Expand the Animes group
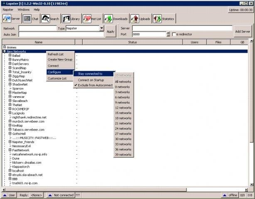This screenshot has width=255, height=199. click(x=5, y=47)
